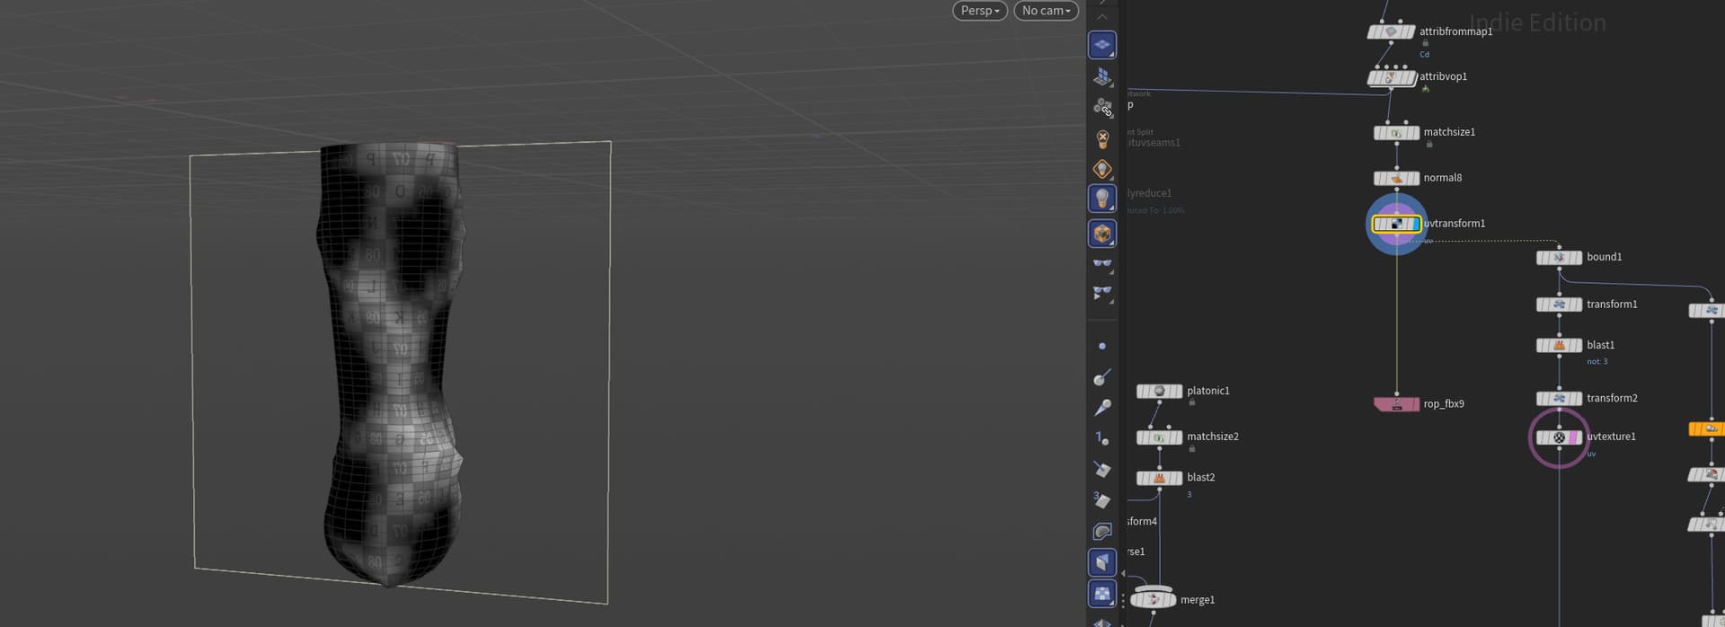
Task: Toggle the display points dot icon
Action: coord(1102,347)
